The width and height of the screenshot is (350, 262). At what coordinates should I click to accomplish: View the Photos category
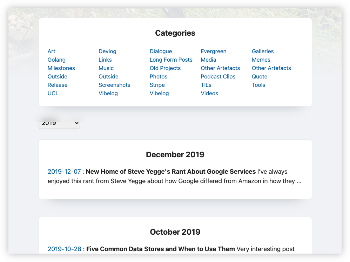pos(159,77)
